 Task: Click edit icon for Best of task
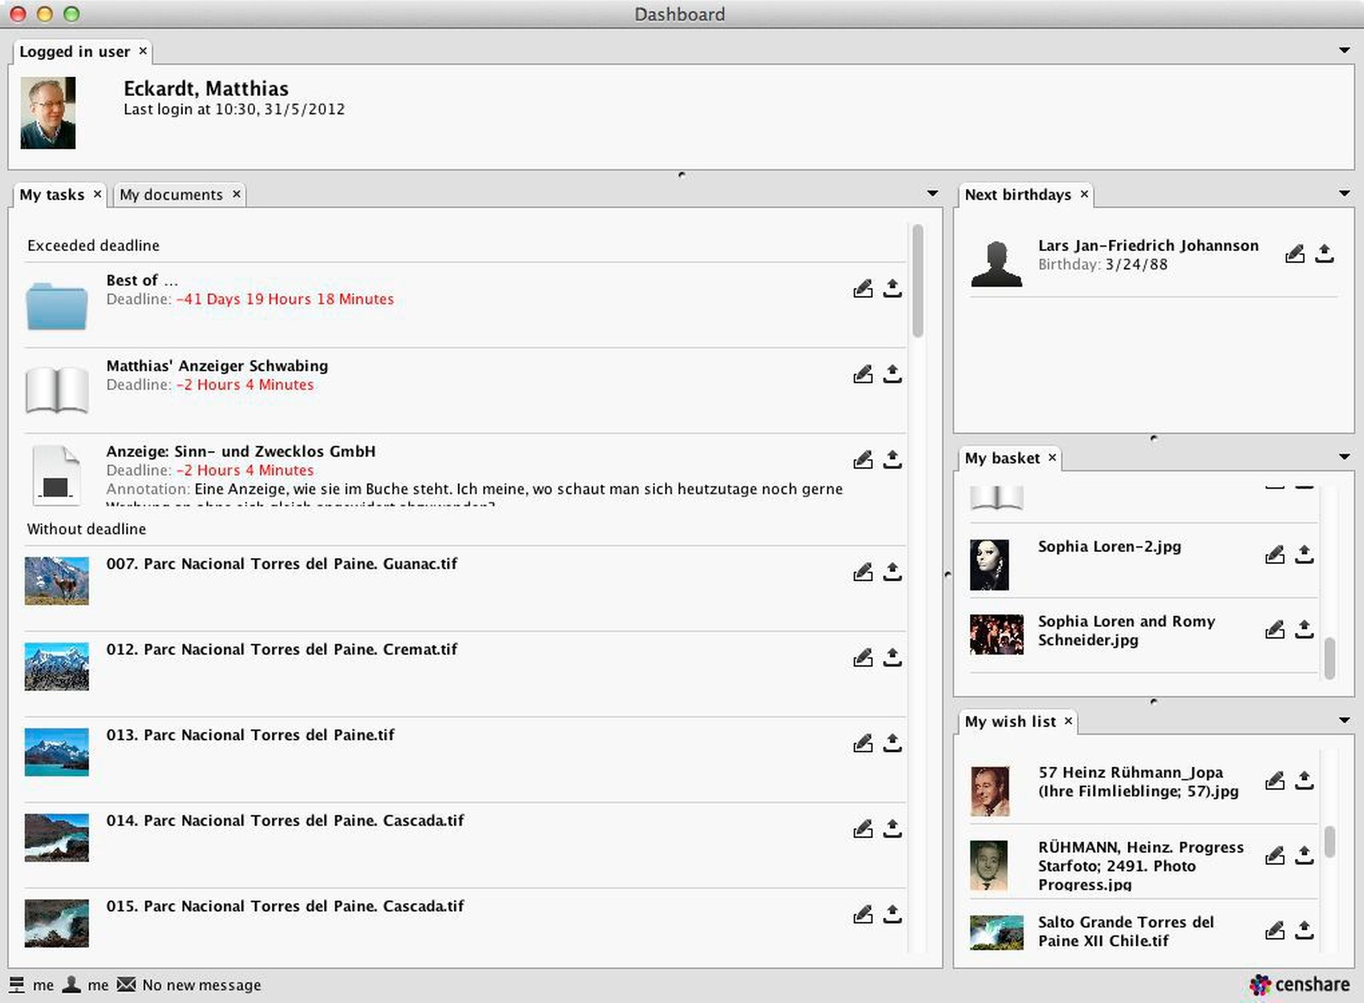click(x=862, y=288)
